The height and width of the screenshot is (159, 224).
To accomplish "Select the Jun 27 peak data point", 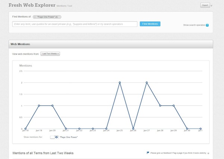I will click(x=147, y=82).
